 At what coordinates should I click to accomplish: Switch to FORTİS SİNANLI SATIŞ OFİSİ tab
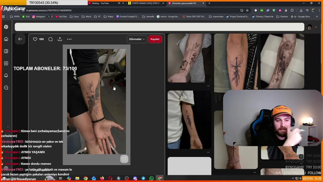coord(146,3)
